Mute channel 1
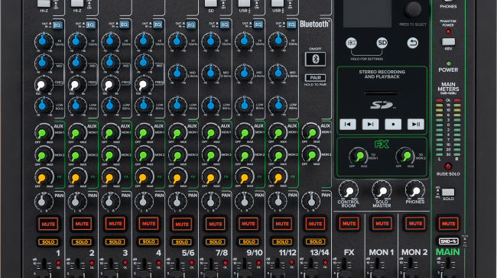This screenshot has height=278, width=497. (x=48, y=225)
